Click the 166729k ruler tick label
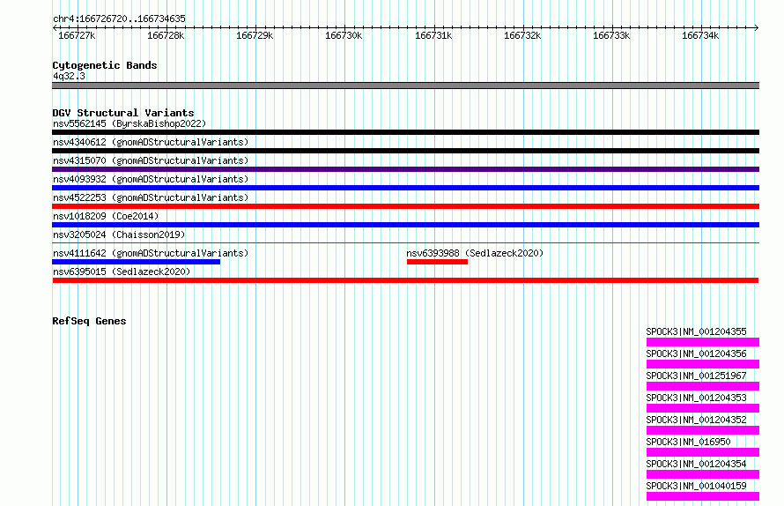784x506 pixels. pyautogui.click(x=255, y=35)
